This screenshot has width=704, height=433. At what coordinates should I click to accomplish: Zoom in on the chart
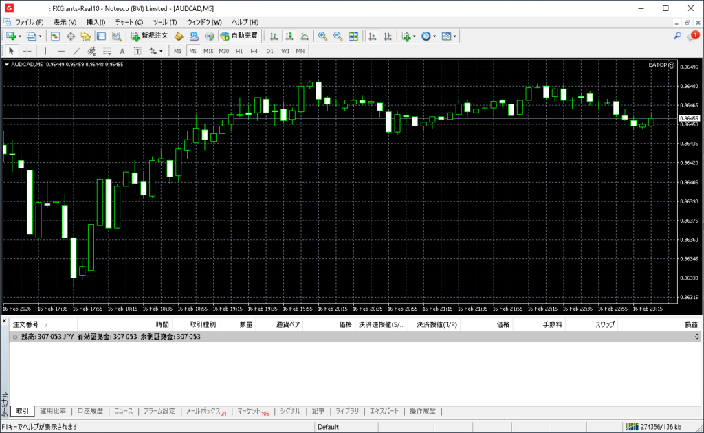322,36
